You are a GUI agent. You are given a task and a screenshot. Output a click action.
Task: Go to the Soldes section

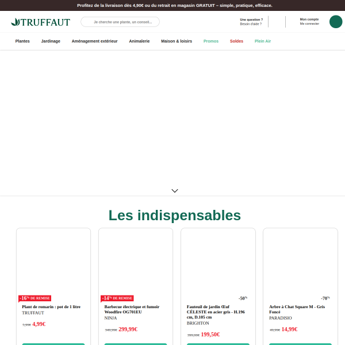pos(236,41)
